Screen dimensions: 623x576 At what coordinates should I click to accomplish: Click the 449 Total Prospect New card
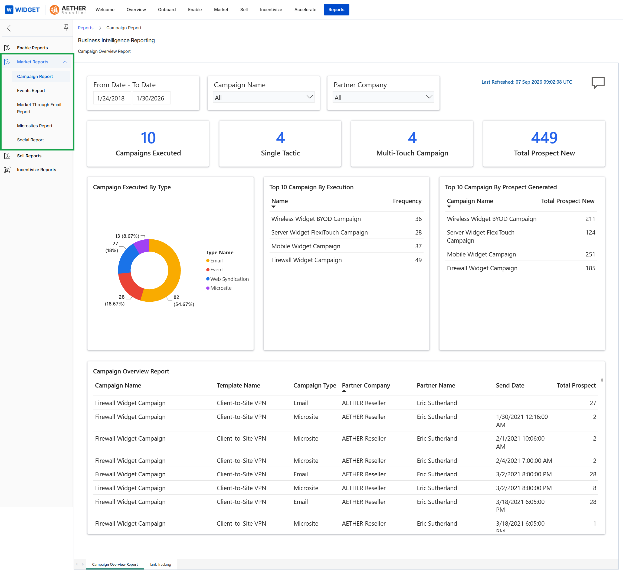(544, 144)
